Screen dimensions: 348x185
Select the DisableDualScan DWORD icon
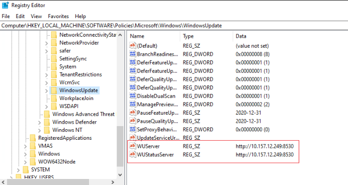132,96
